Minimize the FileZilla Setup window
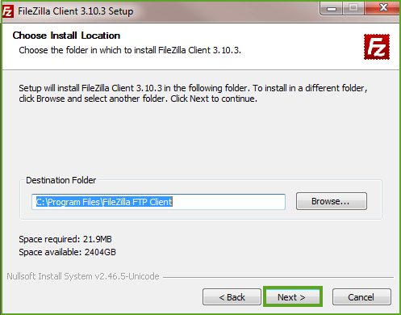Screen dimensions: 401x315 [332, 8]
